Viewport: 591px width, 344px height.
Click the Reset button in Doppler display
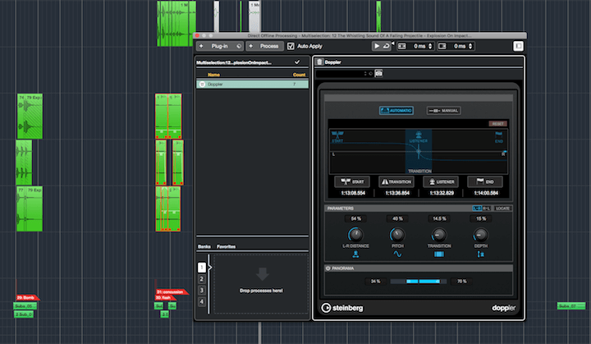(x=497, y=124)
